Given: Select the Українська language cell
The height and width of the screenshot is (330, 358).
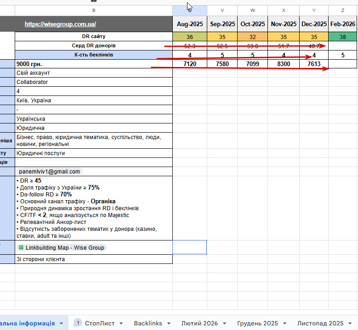Looking at the screenshot, I should pos(94,118).
